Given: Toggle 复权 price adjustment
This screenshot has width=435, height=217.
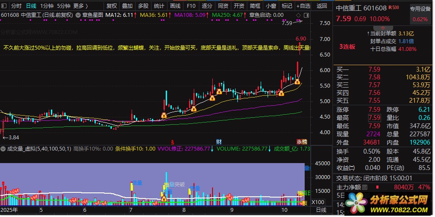Looking at the screenshot, I should [x=111, y=6].
